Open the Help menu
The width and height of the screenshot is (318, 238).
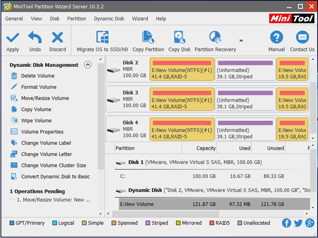pyautogui.click(x=161, y=19)
